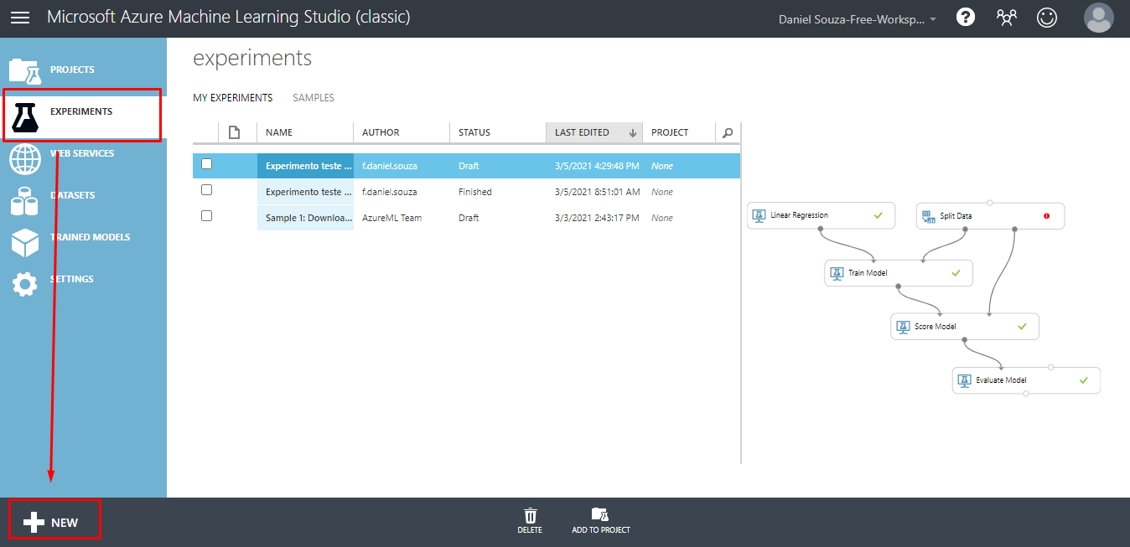Open the hamburger navigation menu
Screen dimensions: 1130x547
pos(19,18)
